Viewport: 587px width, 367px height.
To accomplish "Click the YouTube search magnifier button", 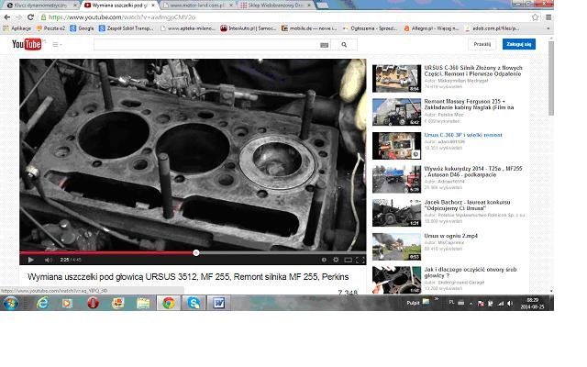I will [343, 44].
